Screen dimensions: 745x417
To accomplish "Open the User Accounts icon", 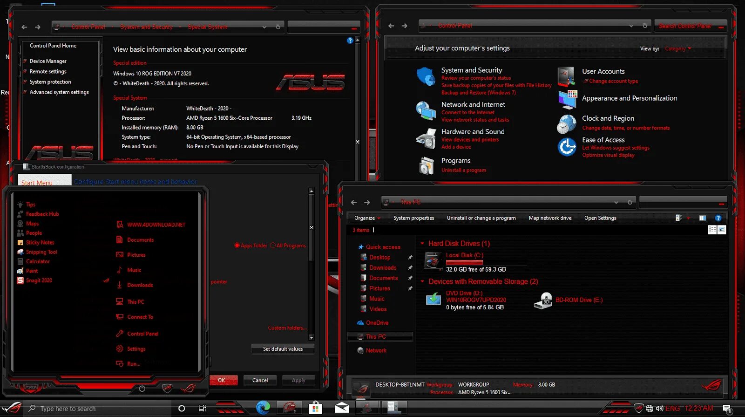I will coord(566,76).
